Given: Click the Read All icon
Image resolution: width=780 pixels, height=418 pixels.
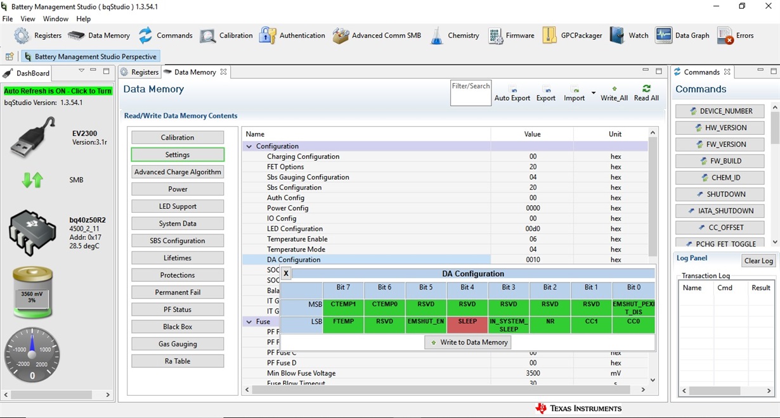Looking at the screenshot, I should pyautogui.click(x=646, y=94).
